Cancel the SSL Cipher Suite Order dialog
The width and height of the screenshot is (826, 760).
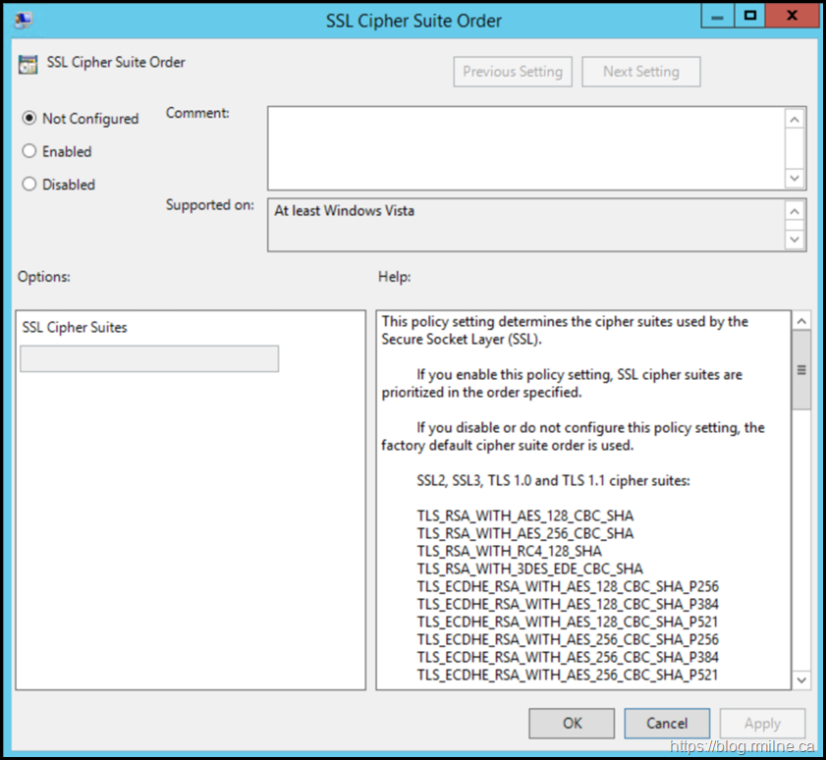(667, 723)
